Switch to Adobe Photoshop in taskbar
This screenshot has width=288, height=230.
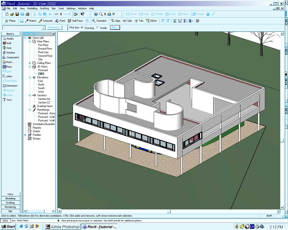click(x=62, y=227)
